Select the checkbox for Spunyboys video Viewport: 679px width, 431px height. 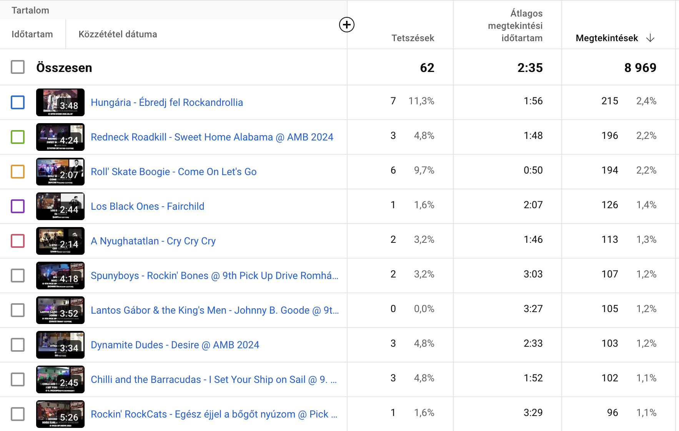tap(18, 276)
